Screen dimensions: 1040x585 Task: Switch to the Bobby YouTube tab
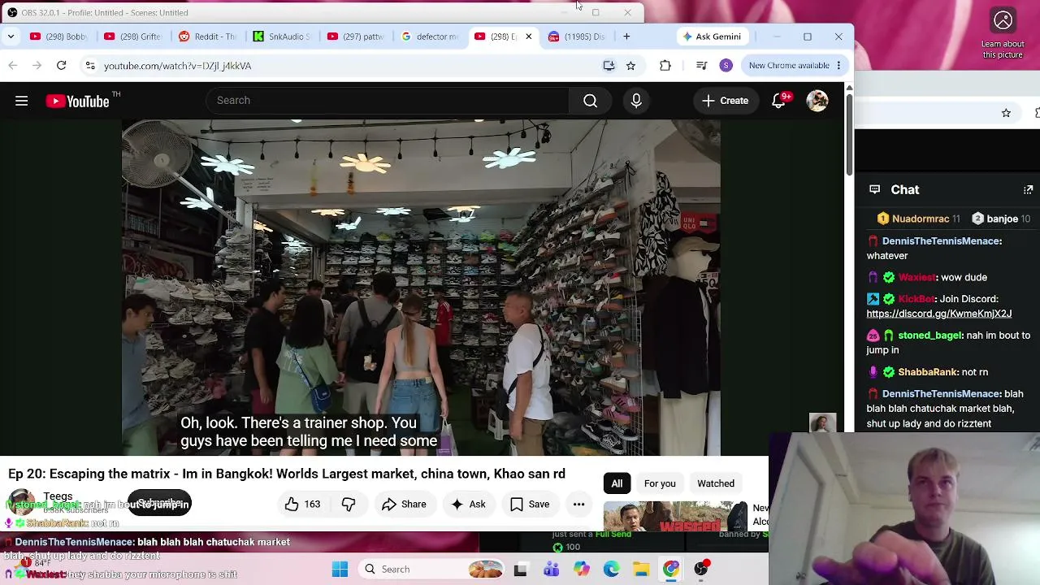click(58, 37)
